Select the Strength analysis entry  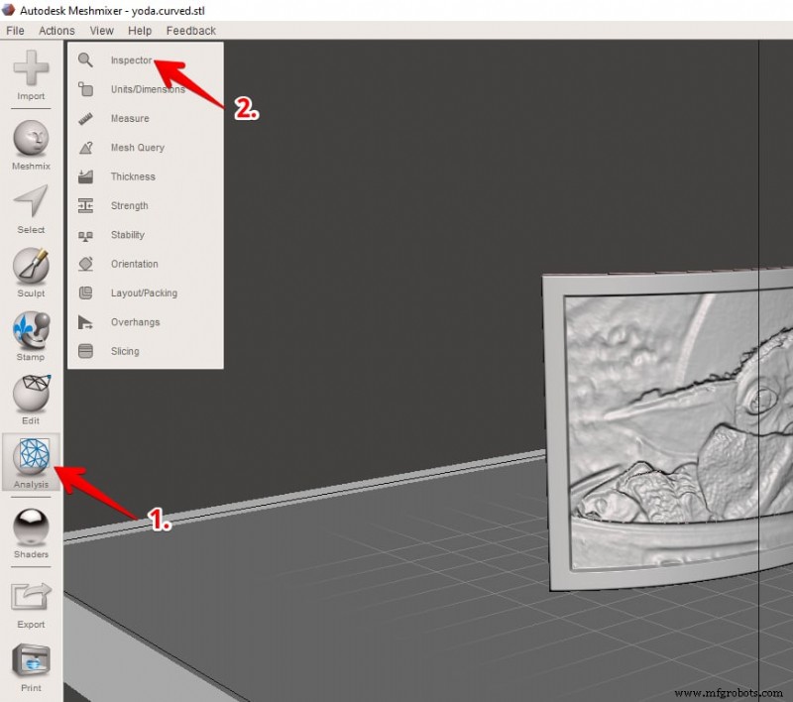(130, 206)
